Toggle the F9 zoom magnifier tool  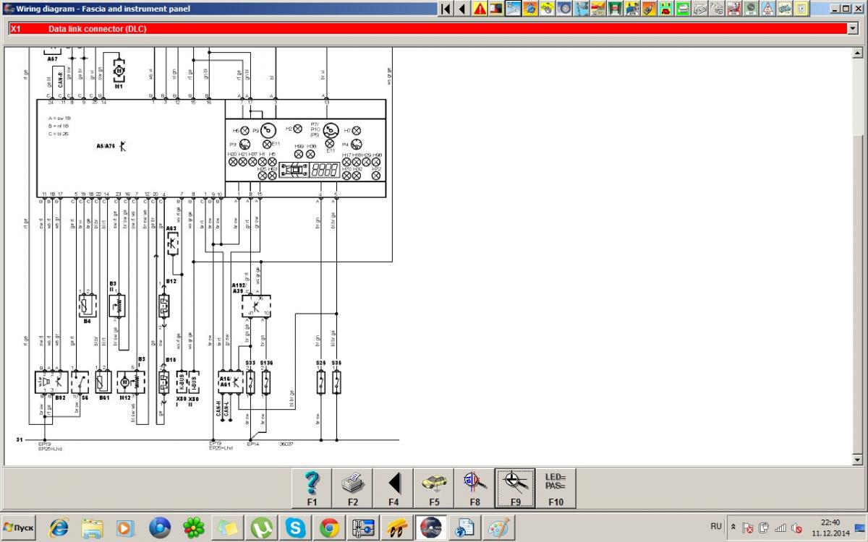pos(515,488)
